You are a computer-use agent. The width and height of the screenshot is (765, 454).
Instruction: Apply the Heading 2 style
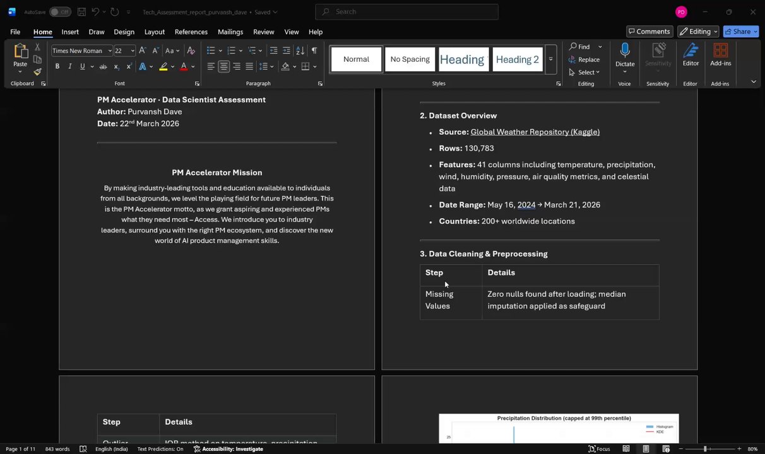(x=517, y=59)
